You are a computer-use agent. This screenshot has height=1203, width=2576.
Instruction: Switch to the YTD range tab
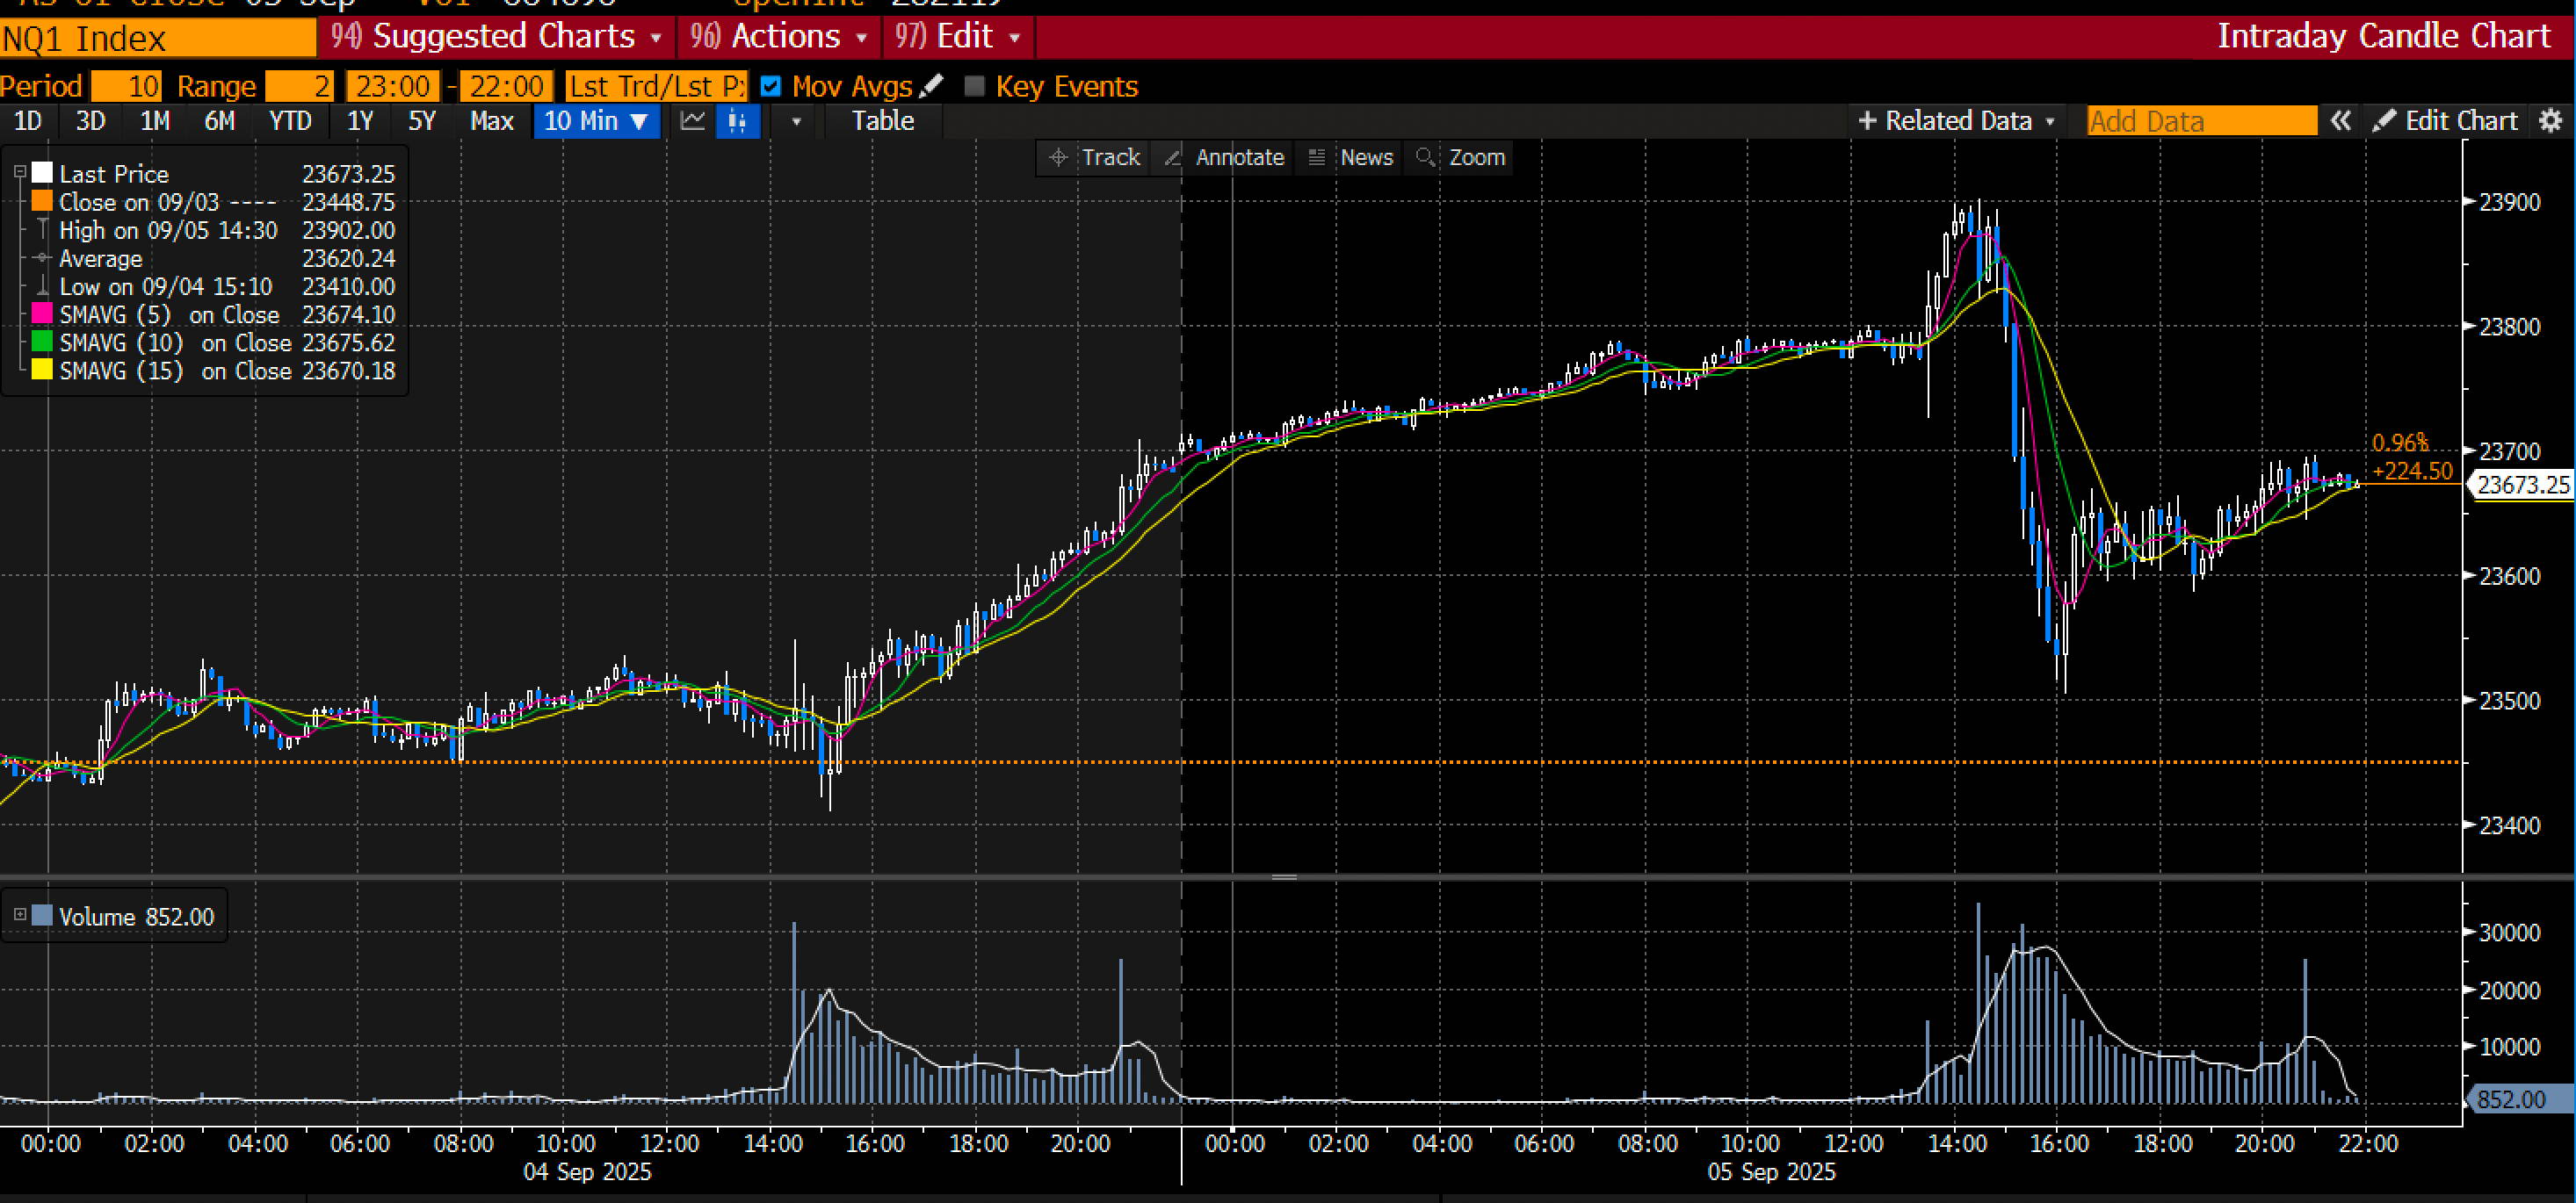(290, 121)
